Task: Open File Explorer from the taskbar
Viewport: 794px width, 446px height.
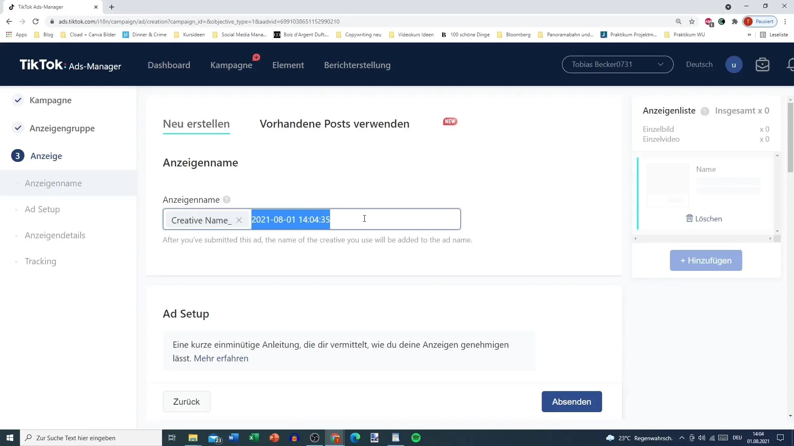Action: [193, 438]
